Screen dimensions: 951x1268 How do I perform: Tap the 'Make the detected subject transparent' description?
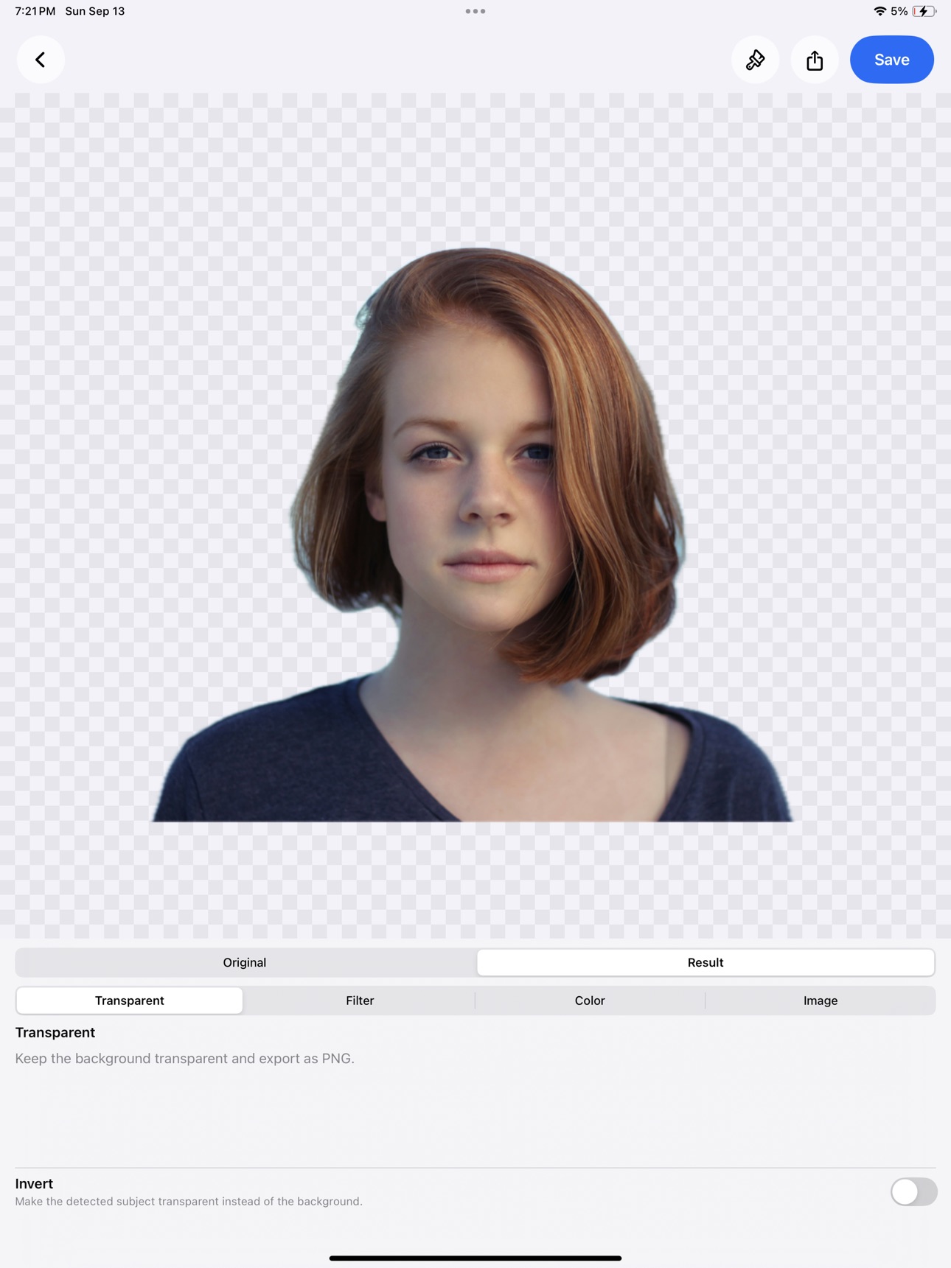point(189,1202)
